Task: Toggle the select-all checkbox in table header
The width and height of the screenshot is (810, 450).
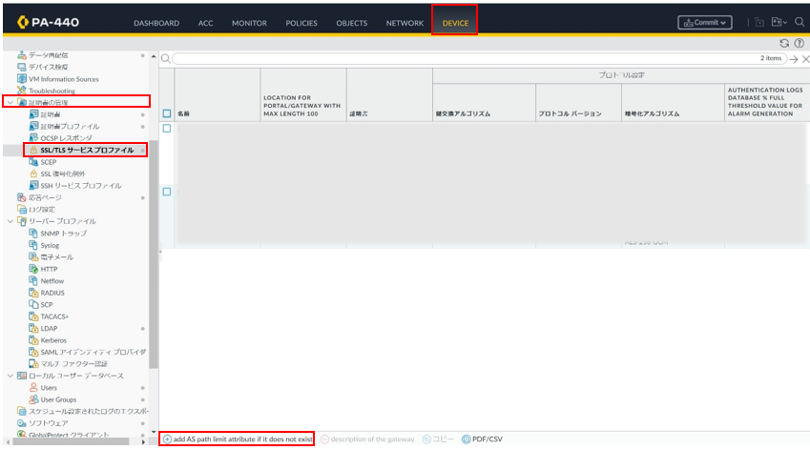Action: (167, 113)
